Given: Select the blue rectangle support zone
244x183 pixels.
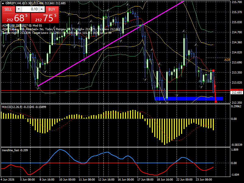Looking at the screenshot, I should click(x=189, y=99).
